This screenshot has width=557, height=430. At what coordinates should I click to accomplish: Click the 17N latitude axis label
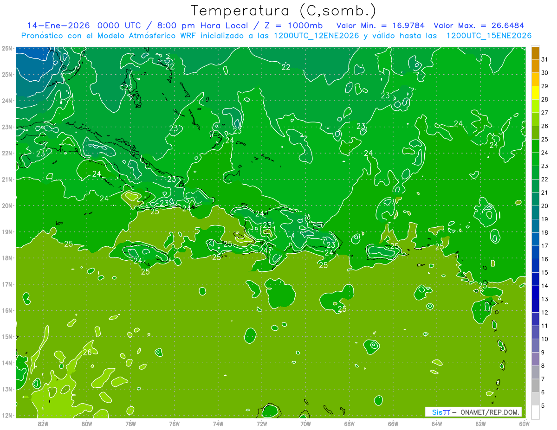(x=7, y=284)
